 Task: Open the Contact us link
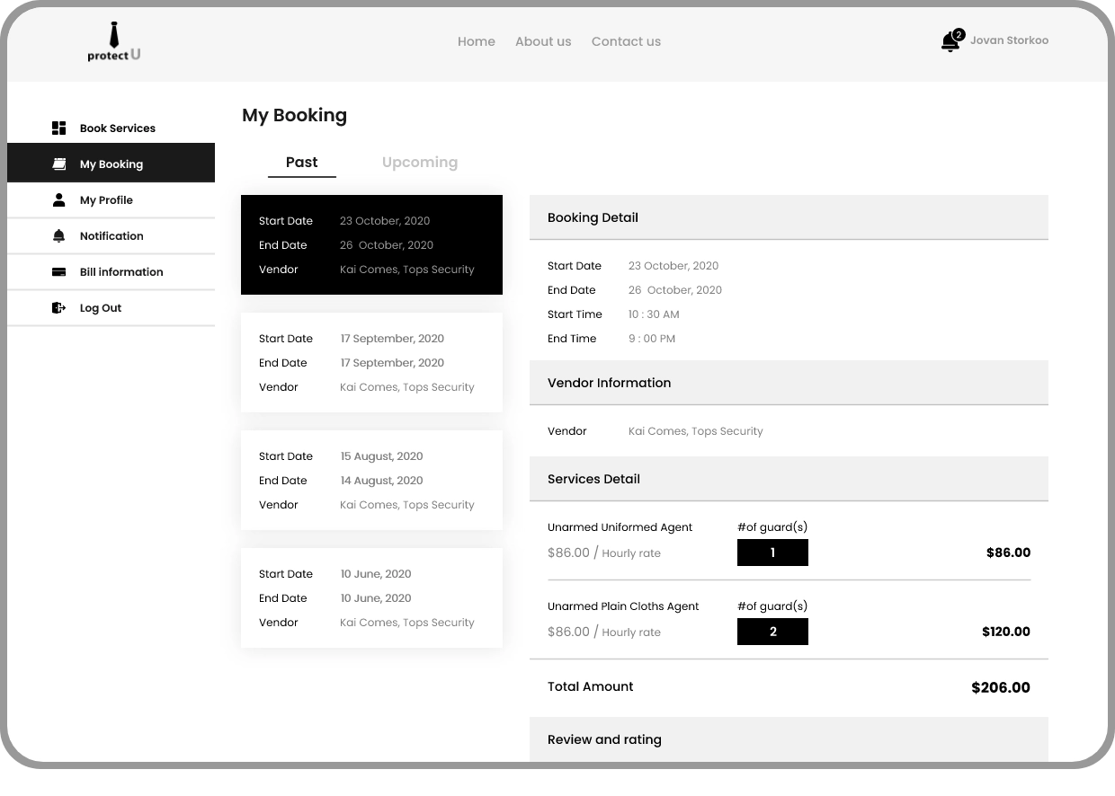[626, 42]
